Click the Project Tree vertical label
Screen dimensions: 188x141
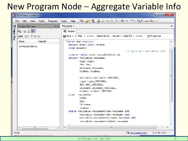14,34
